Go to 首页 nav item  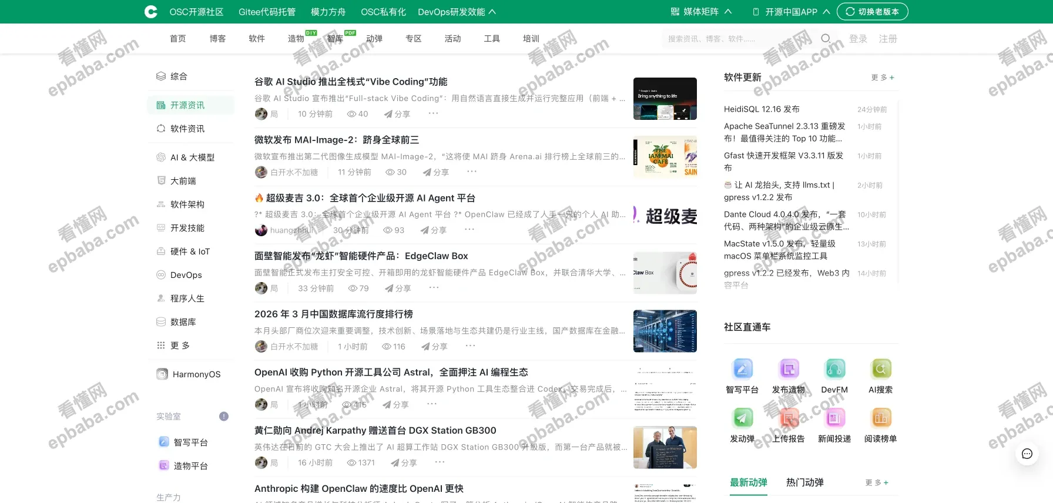click(x=178, y=39)
